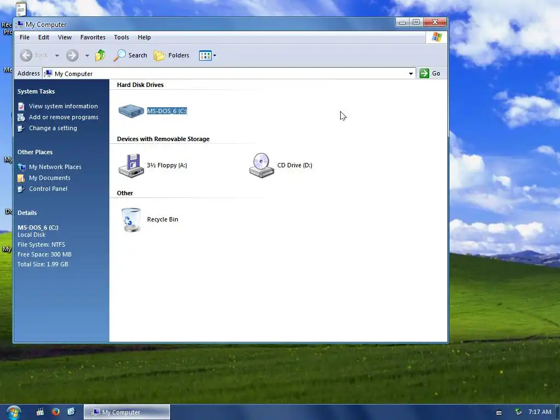The image size is (560, 420).
Task: Select the Recycle Bin icon
Action: click(x=131, y=220)
